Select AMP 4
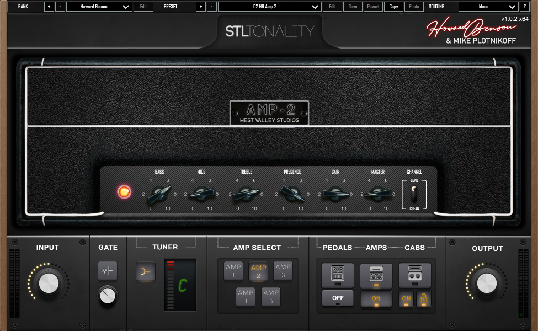 [246, 297]
